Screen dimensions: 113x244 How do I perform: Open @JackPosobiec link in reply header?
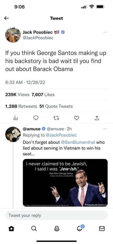click(61, 135)
